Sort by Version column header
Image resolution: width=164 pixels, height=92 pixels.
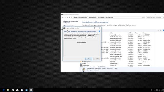145,33
